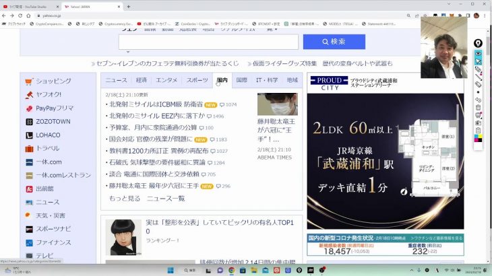Click ニュース一覧 link
The image size is (492, 276).
166,199
